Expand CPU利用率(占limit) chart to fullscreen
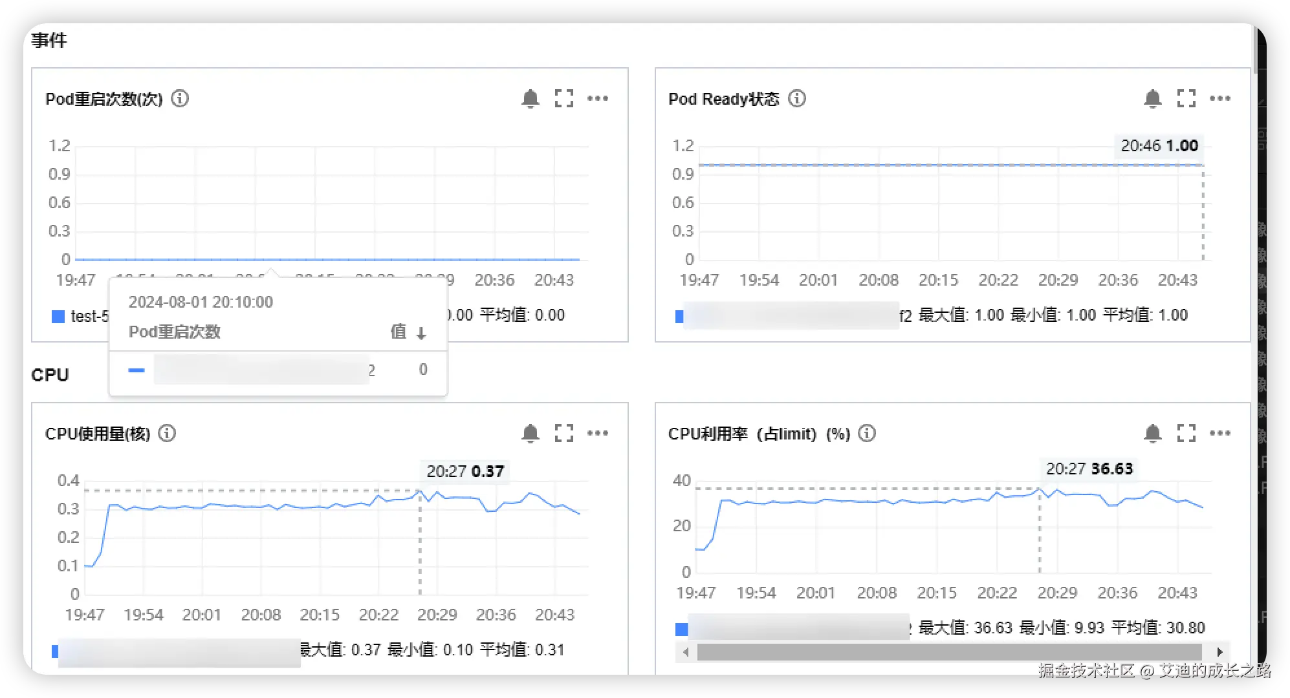This screenshot has width=1290, height=698. coord(1186,434)
